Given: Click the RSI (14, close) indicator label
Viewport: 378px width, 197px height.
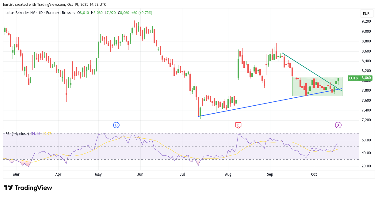Looking at the screenshot, I should pyautogui.click(x=17, y=134).
